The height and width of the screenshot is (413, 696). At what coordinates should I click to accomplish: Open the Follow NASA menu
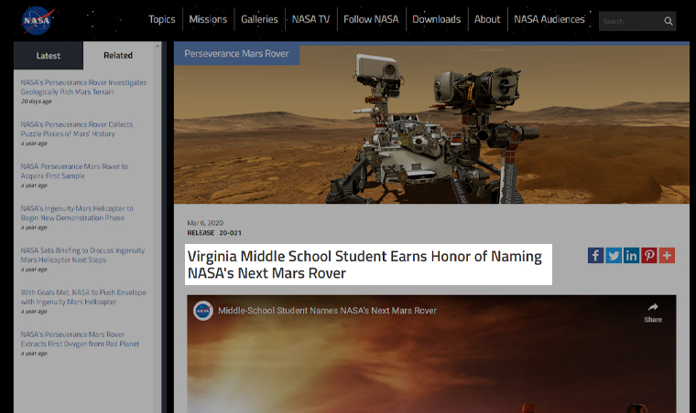tap(371, 19)
